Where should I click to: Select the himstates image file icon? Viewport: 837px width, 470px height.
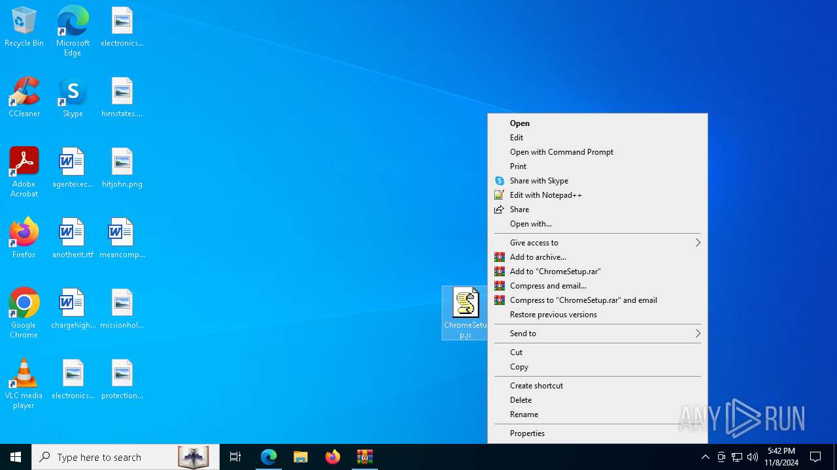[122, 98]
